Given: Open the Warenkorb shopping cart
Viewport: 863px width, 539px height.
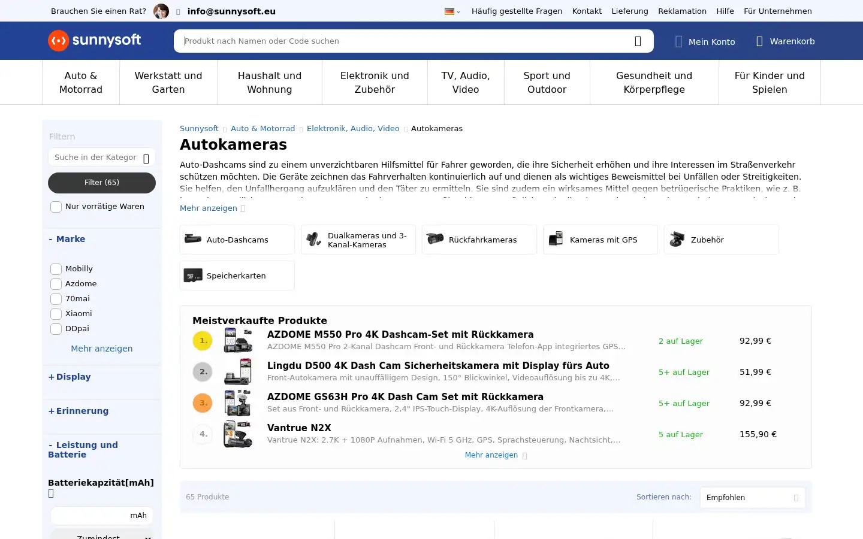Looking at the screenshot, I should (x=785, y=41).
